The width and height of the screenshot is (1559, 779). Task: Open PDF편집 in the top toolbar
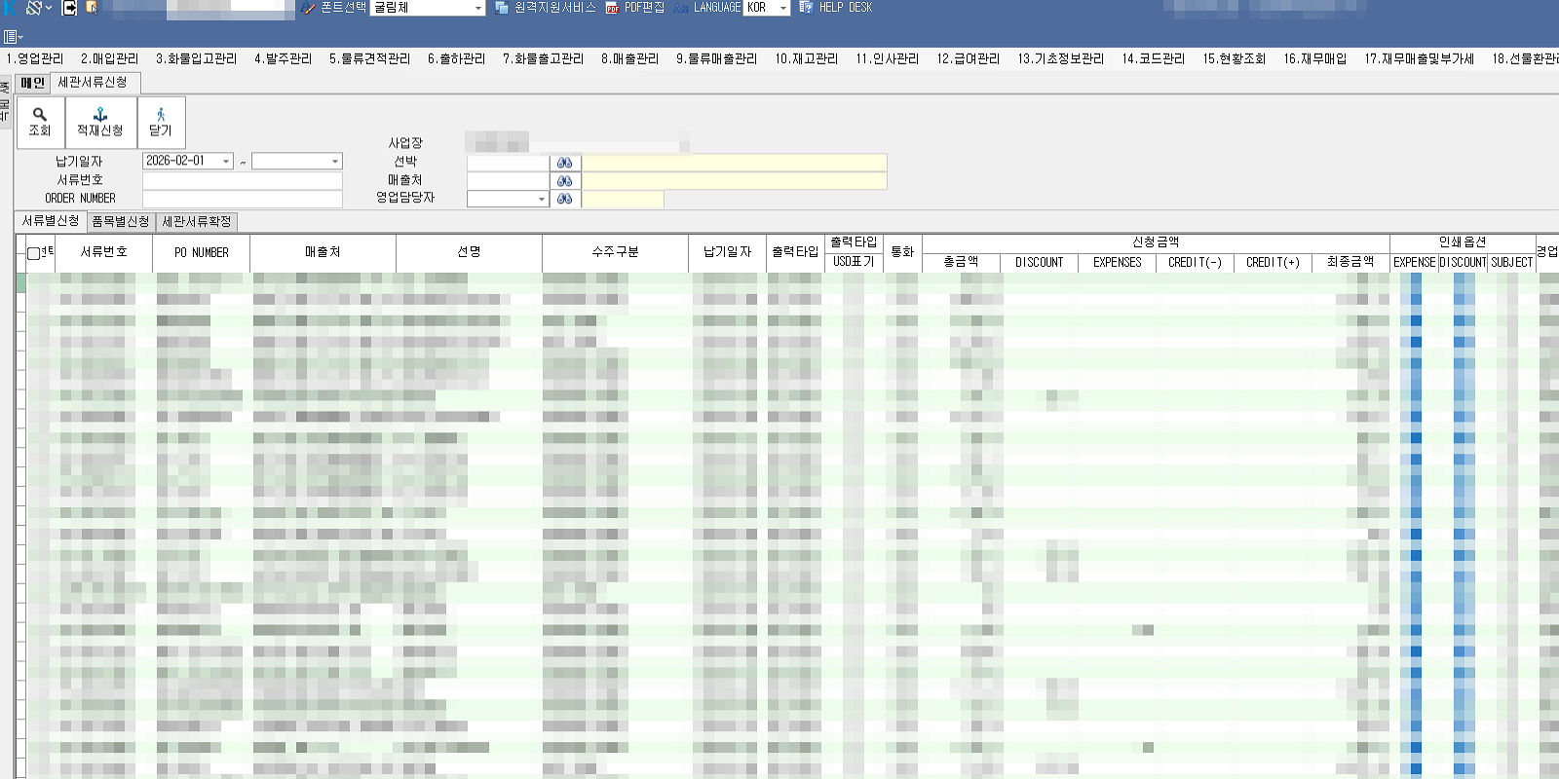(635, 8)
